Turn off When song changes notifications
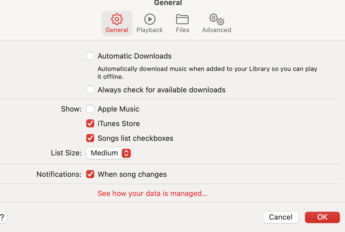Image resolution: width=345 pixels, height=232 pixels. [90, 174]
